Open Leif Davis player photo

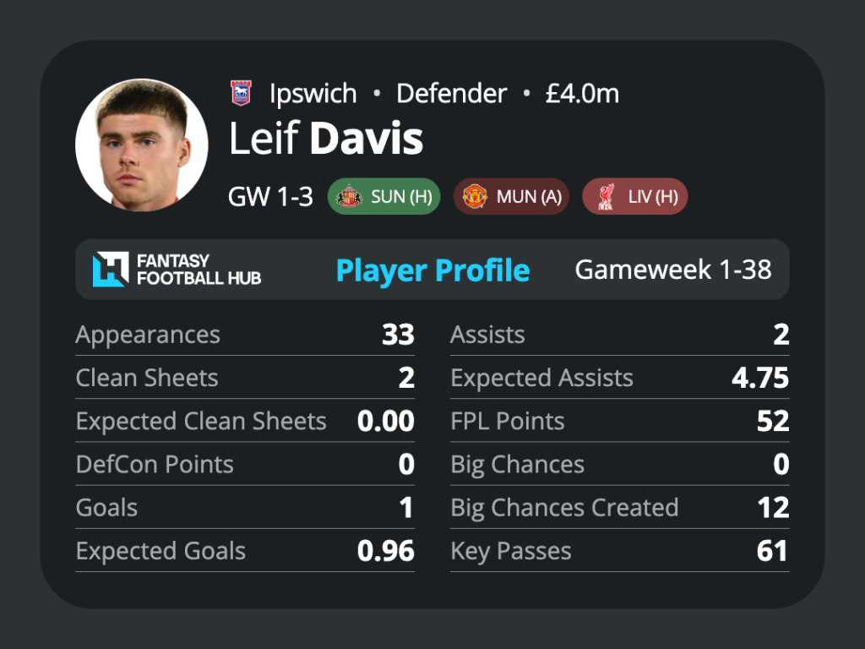[x=142, y=145]
